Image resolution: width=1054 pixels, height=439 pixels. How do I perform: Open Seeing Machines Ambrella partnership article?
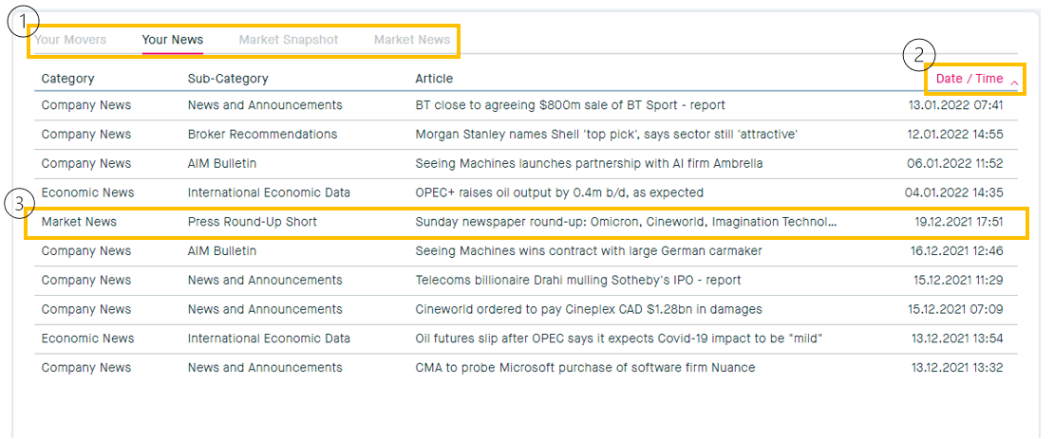point(589,164)
